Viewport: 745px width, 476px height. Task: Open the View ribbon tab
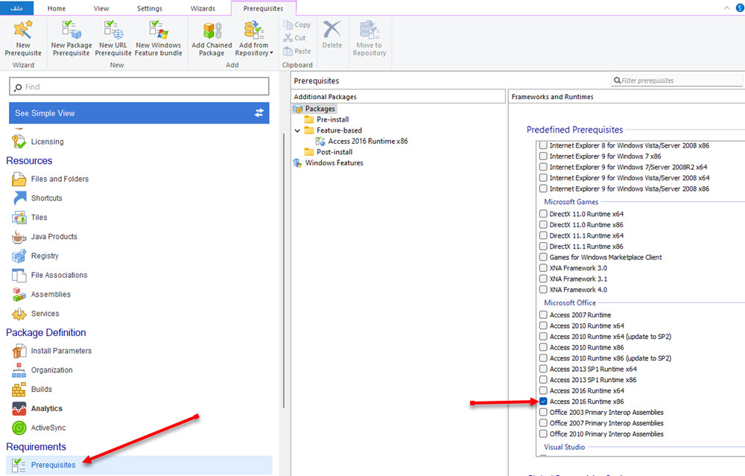(101, 8)
